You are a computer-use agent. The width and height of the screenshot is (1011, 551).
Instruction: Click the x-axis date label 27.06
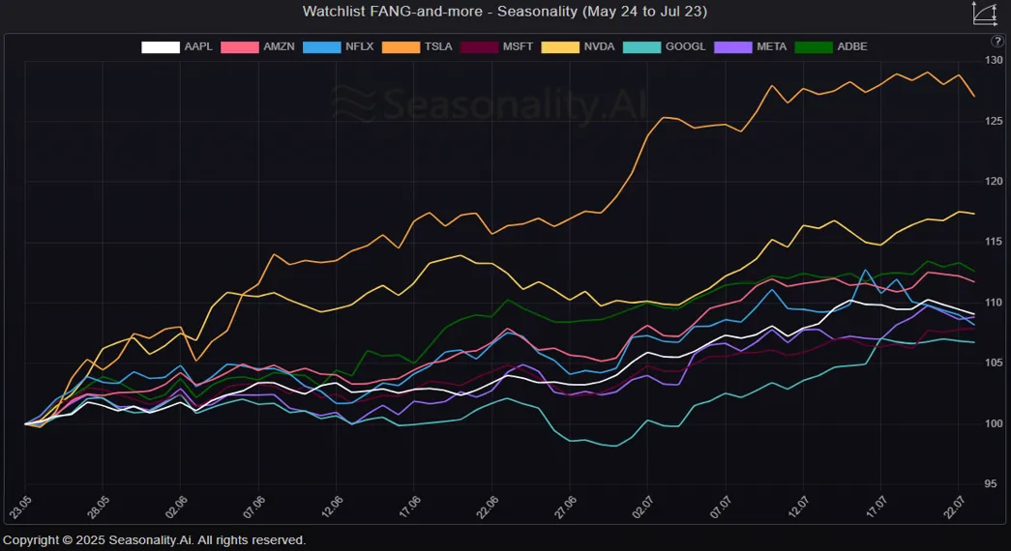click(x=564, y=507)
